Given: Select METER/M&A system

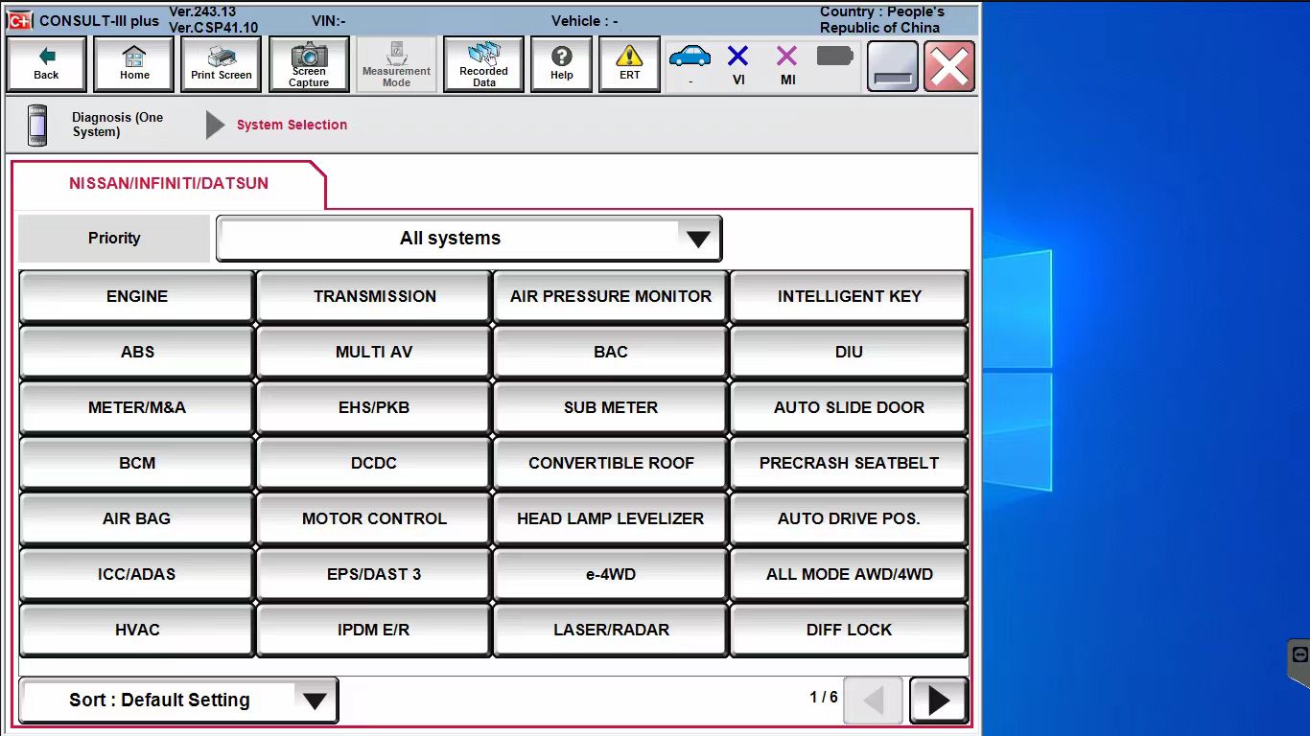Looking at the screenshot, I should pos(137,407).
